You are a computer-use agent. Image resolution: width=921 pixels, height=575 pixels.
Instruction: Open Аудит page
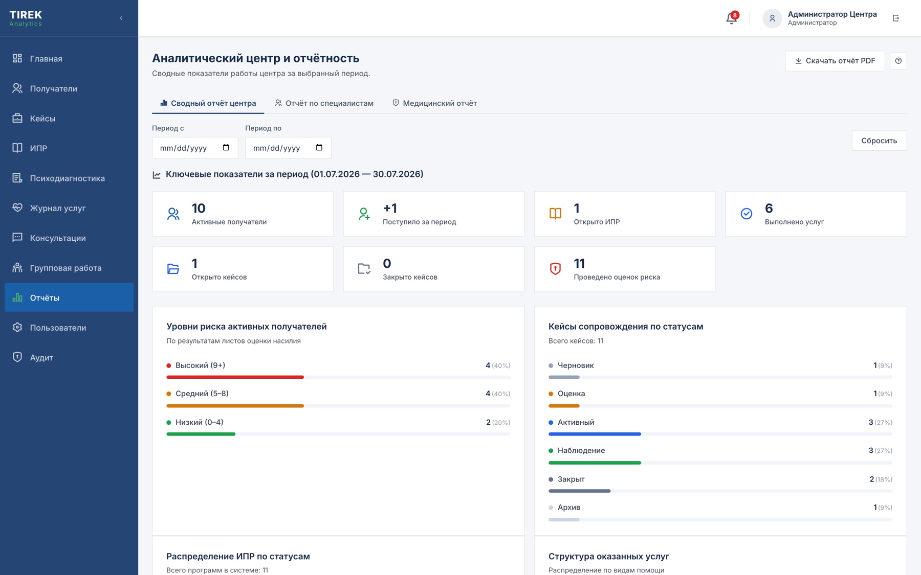pyautogui.click(x=69, y=358)
